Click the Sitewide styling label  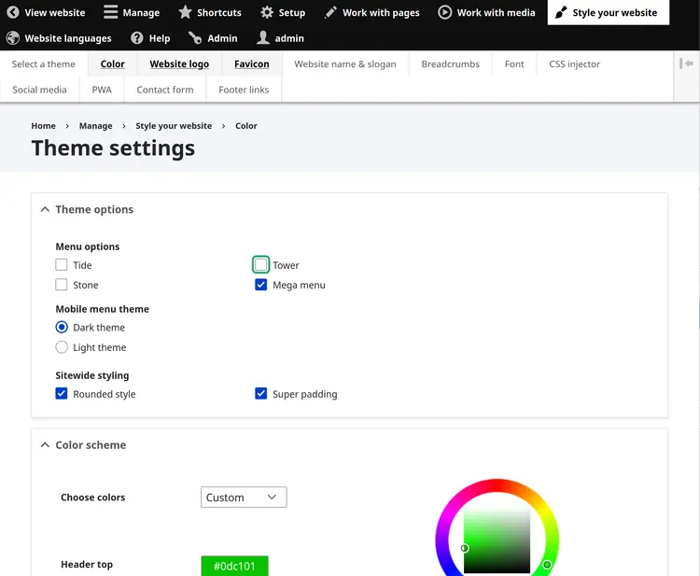point(92,375)
